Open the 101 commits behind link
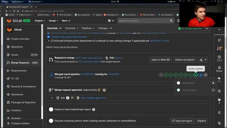Screen dimensions: 227x128 click(89, 62)
